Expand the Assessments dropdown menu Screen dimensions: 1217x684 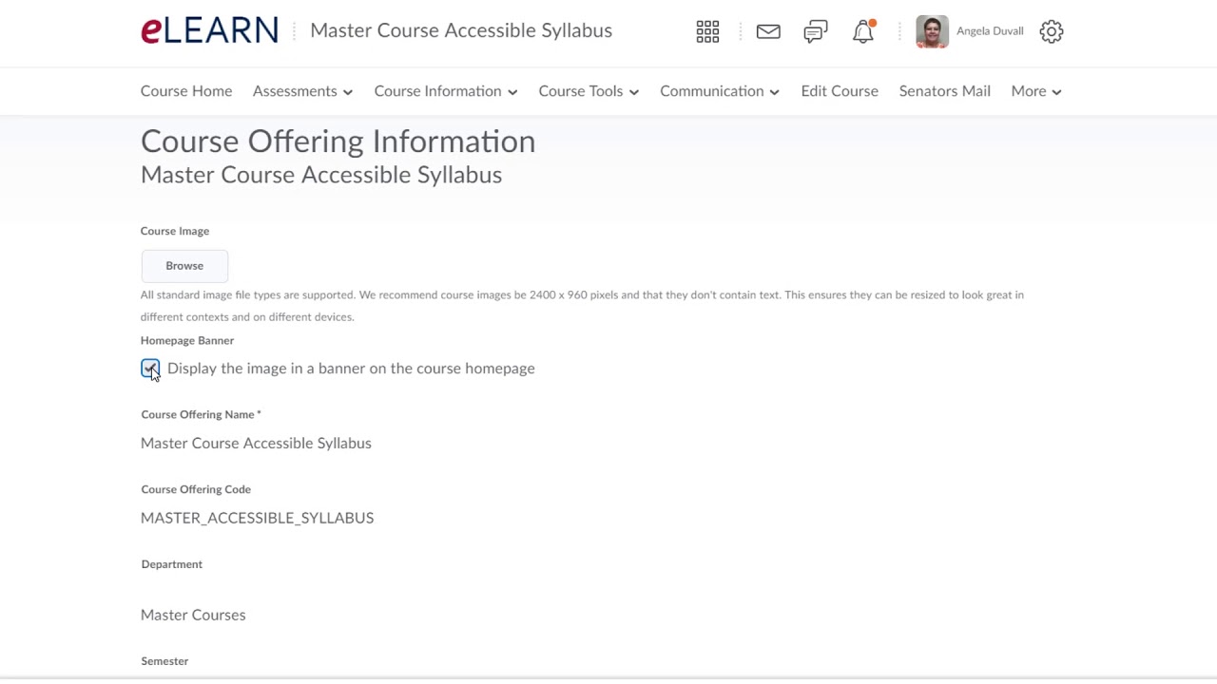coord(302,91)
